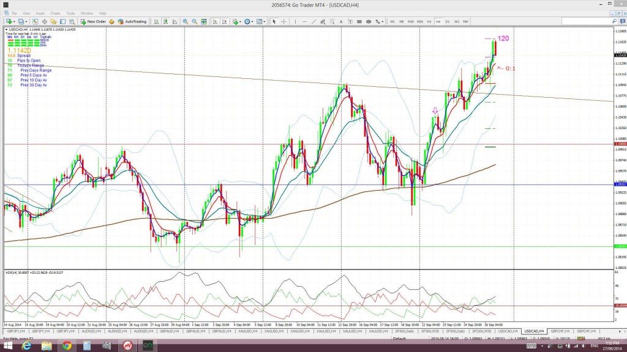Switch chart type to line chart
Image resolution: width=627 pixels, height=352 pixels.
click(x=175, y=21)
